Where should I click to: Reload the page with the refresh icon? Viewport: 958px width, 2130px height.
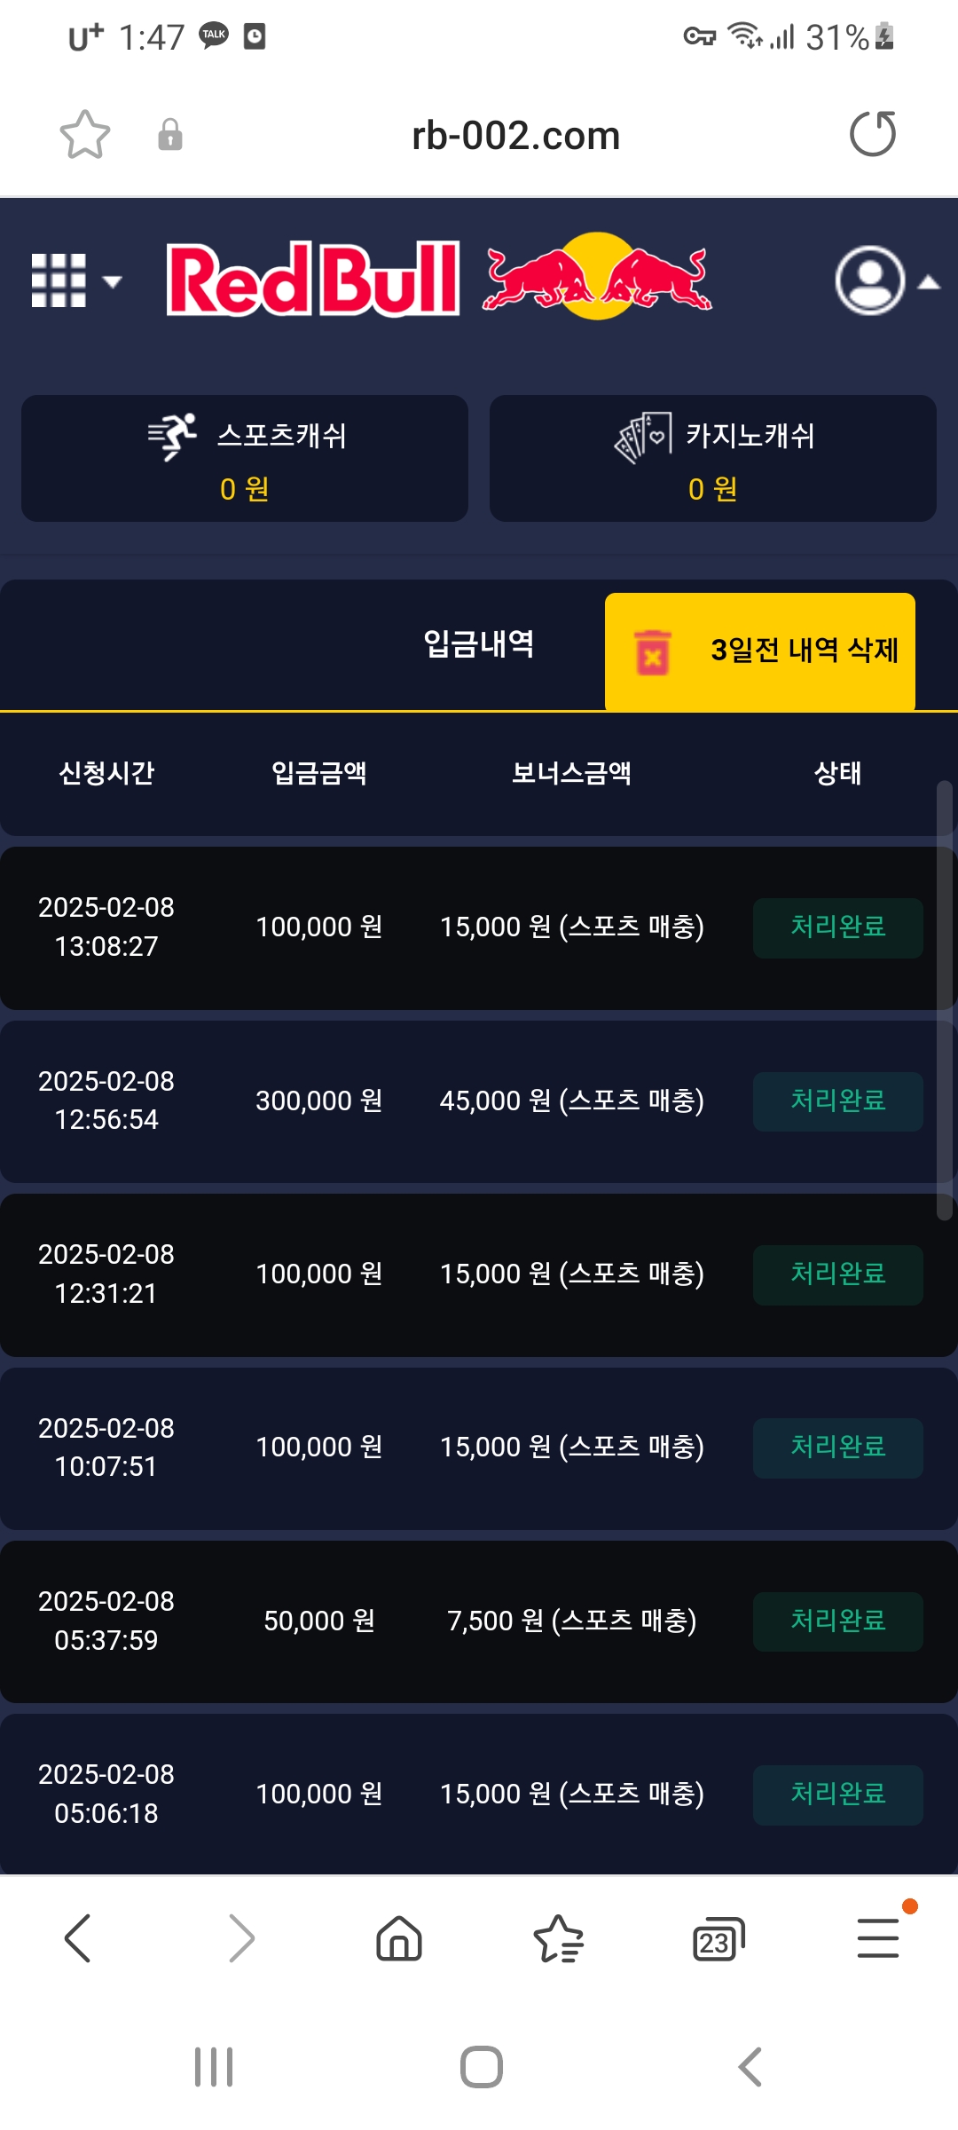(872, 135)
